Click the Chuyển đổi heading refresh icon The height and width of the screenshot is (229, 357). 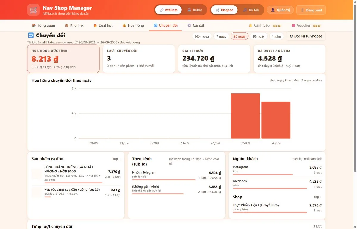point(31,35)
